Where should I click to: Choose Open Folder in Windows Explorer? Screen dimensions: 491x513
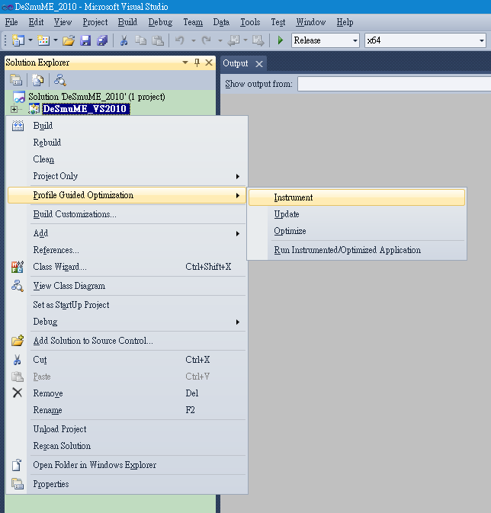point(127,465)
